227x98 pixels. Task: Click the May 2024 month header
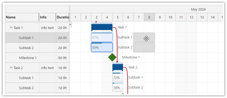[x=198, y=9]
